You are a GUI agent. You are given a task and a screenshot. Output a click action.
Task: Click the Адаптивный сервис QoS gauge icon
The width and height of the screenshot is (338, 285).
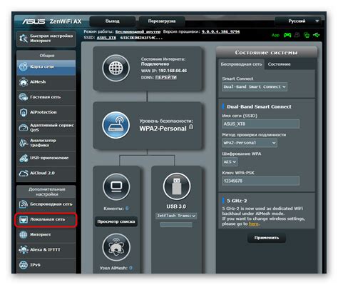coord(24,127)
